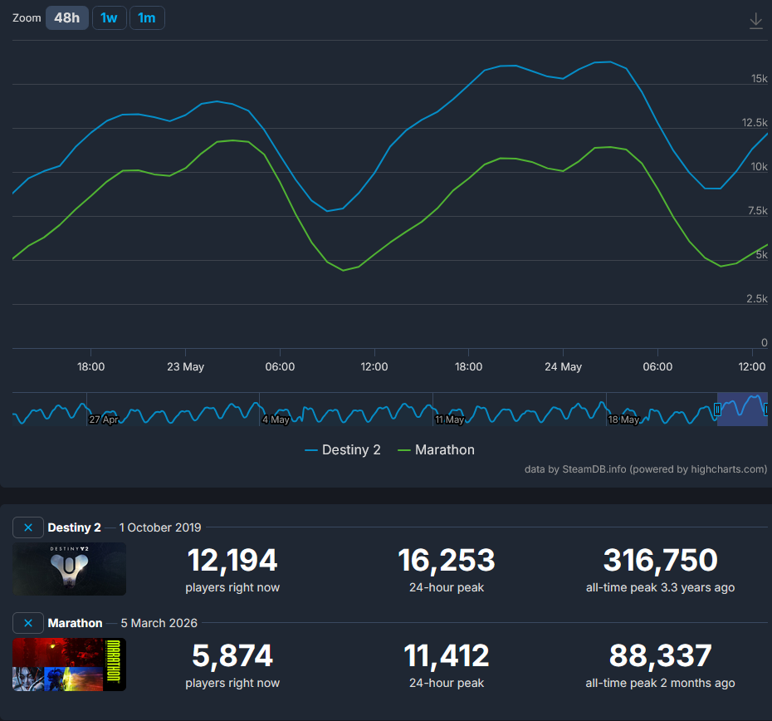This screenshot has width=772, height=721.
Task: Click Marathon's 88,337 all-time peak
Action: pyautogui.click(x=660, y=656)
